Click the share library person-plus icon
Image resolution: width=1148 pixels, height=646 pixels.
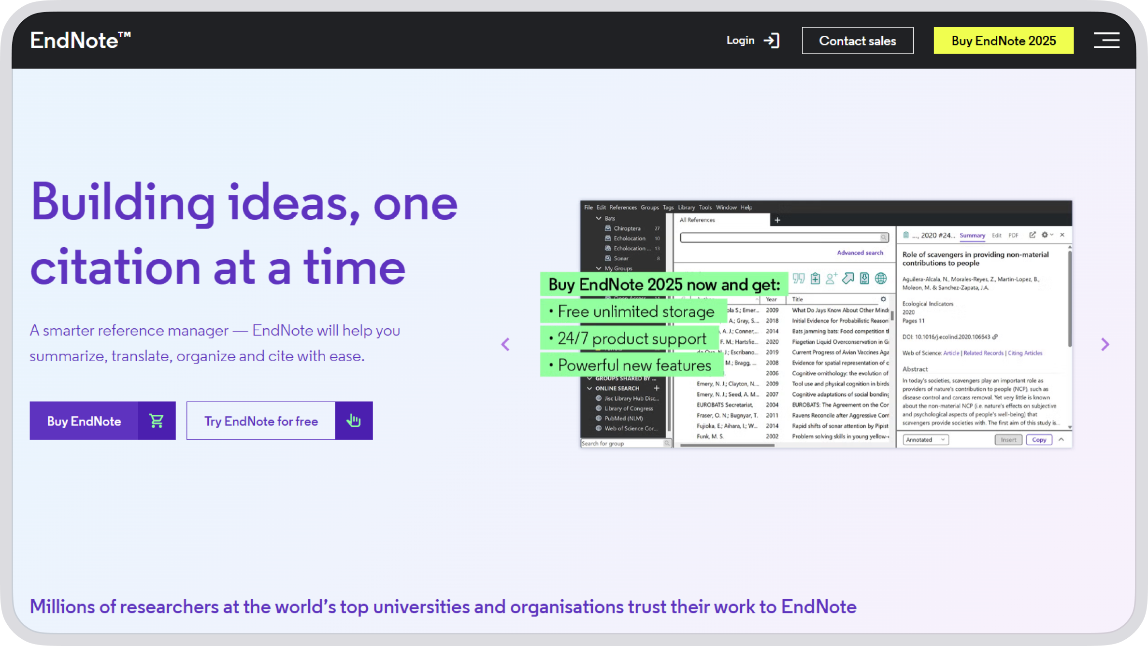click(x=831, y=279)
